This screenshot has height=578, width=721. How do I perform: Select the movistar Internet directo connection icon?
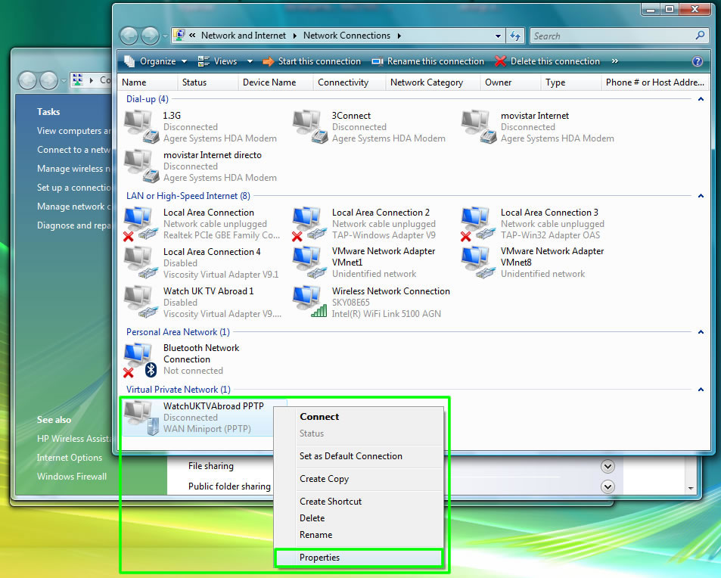point(141,166)
